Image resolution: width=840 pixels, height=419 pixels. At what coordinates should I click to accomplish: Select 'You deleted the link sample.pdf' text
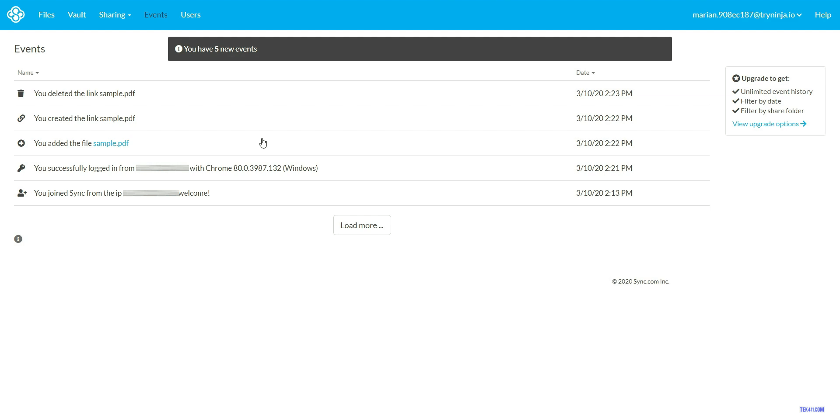(84, 93)
